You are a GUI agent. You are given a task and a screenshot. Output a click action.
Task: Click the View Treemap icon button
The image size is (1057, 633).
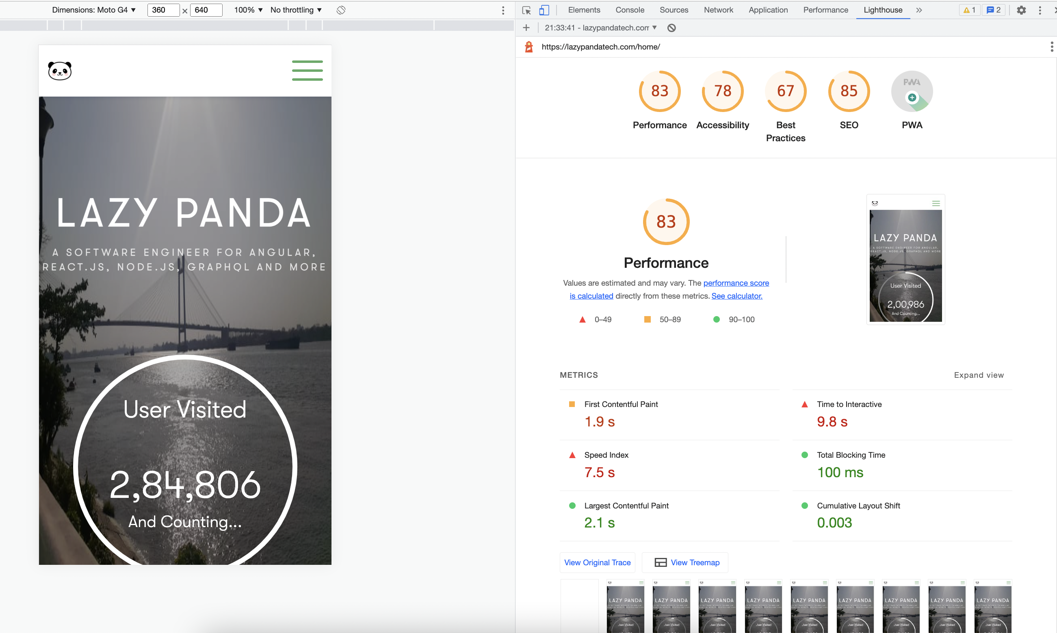[x=685, y=563]
